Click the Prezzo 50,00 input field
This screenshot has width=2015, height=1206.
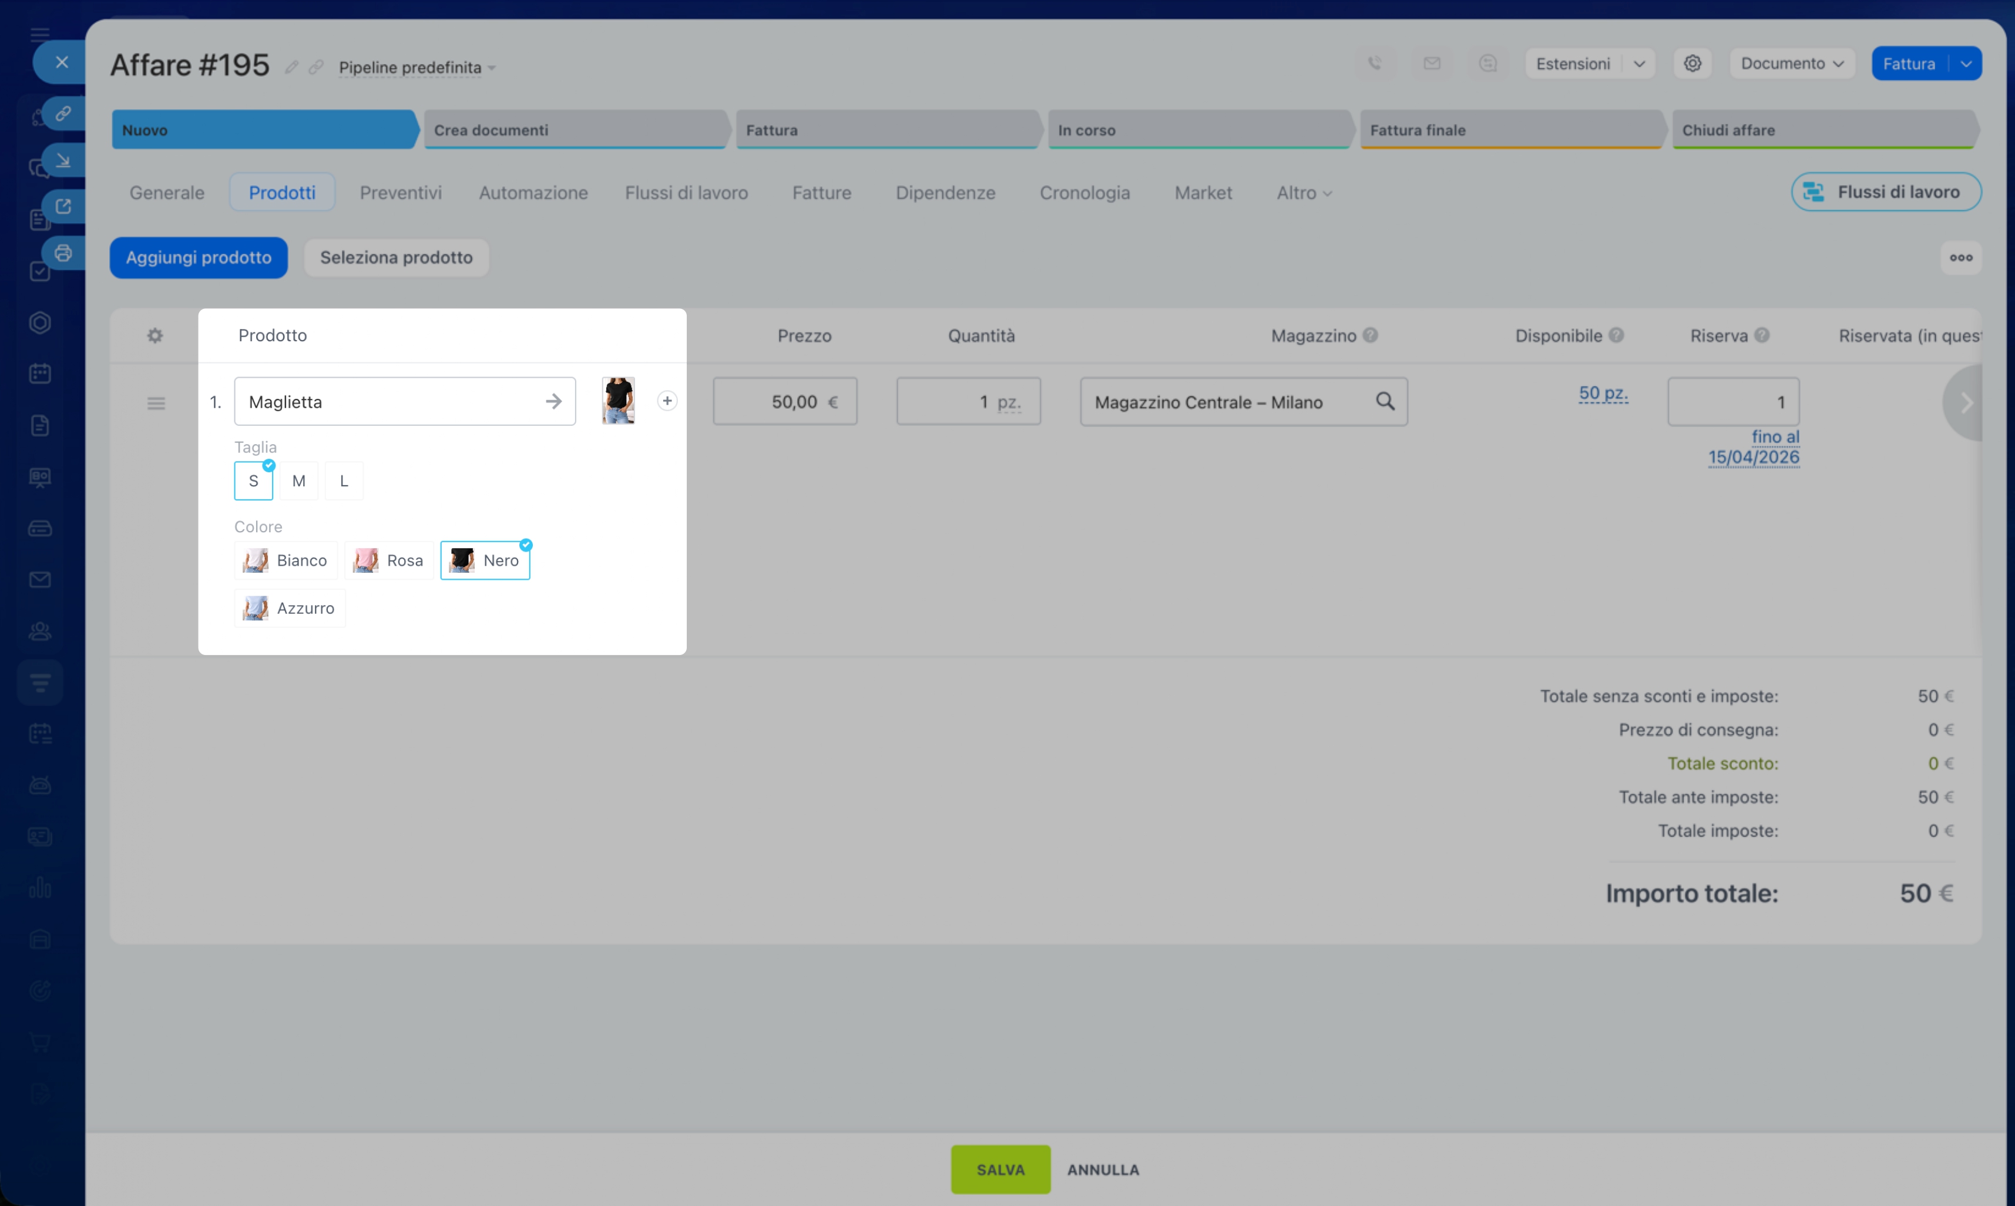point(784,401)
